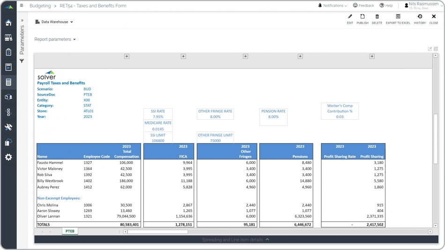Click the tools wrench icon in sidebar
445x250 pixels.
pyautogui.click(x=8, y=127)
